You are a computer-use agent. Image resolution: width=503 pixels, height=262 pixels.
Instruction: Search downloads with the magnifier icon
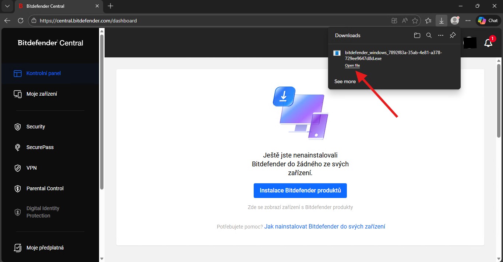[x=429, y=35]
